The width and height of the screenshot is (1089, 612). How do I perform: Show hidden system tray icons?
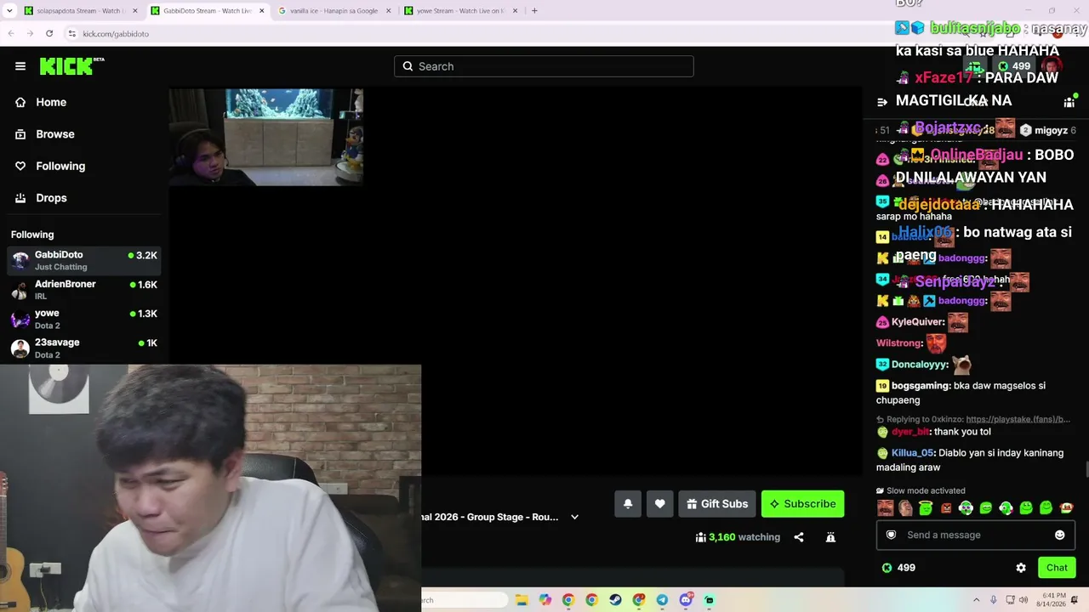[976, 600]
